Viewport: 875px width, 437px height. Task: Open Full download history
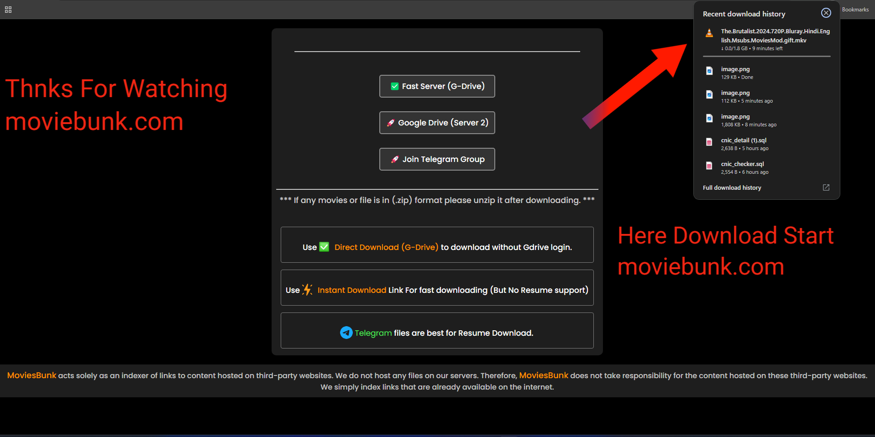(x=732, y=187)
